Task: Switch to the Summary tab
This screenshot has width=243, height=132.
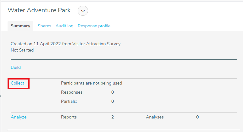Action: point(20,26)
